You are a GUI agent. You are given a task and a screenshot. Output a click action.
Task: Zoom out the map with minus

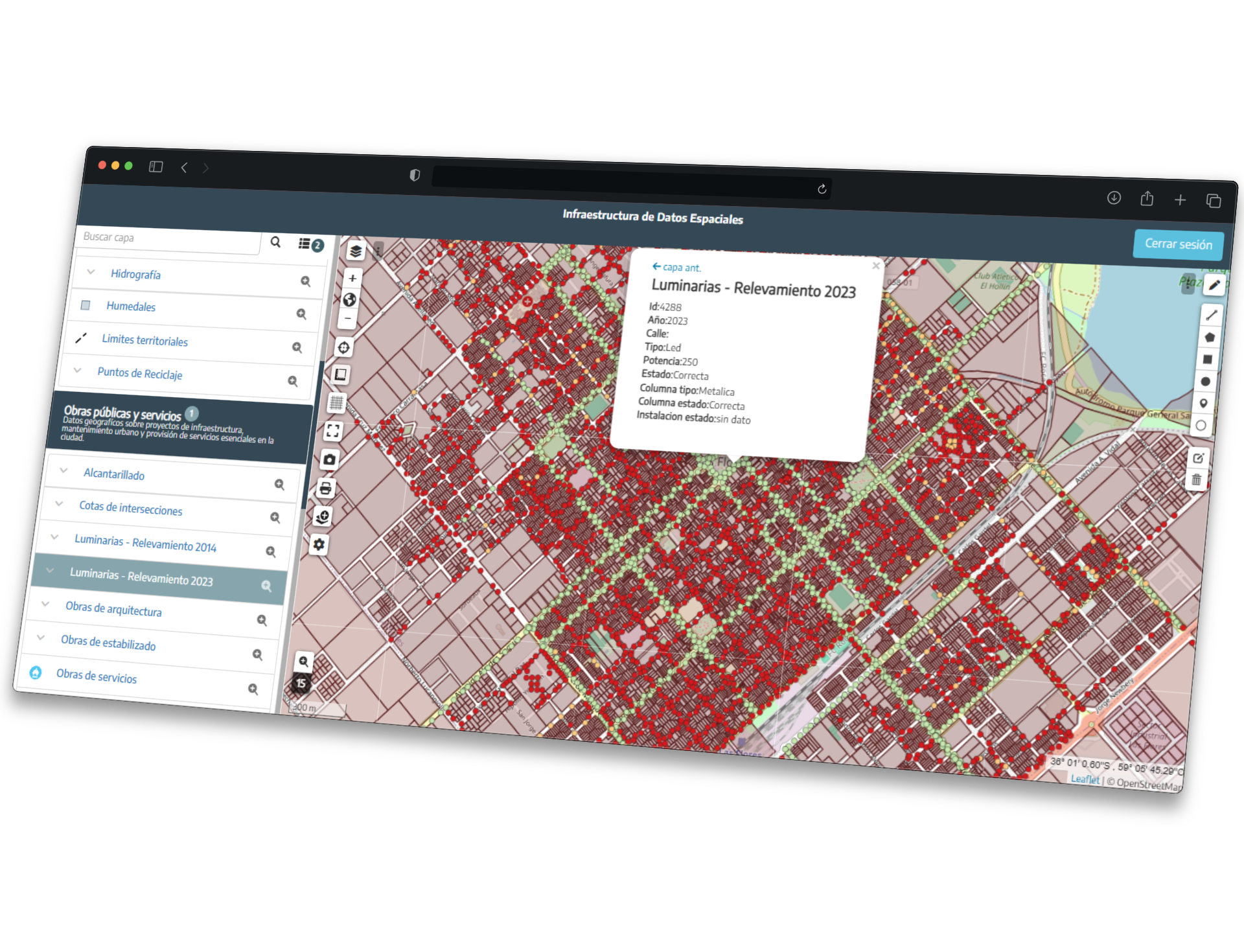(x=348, y=319)
